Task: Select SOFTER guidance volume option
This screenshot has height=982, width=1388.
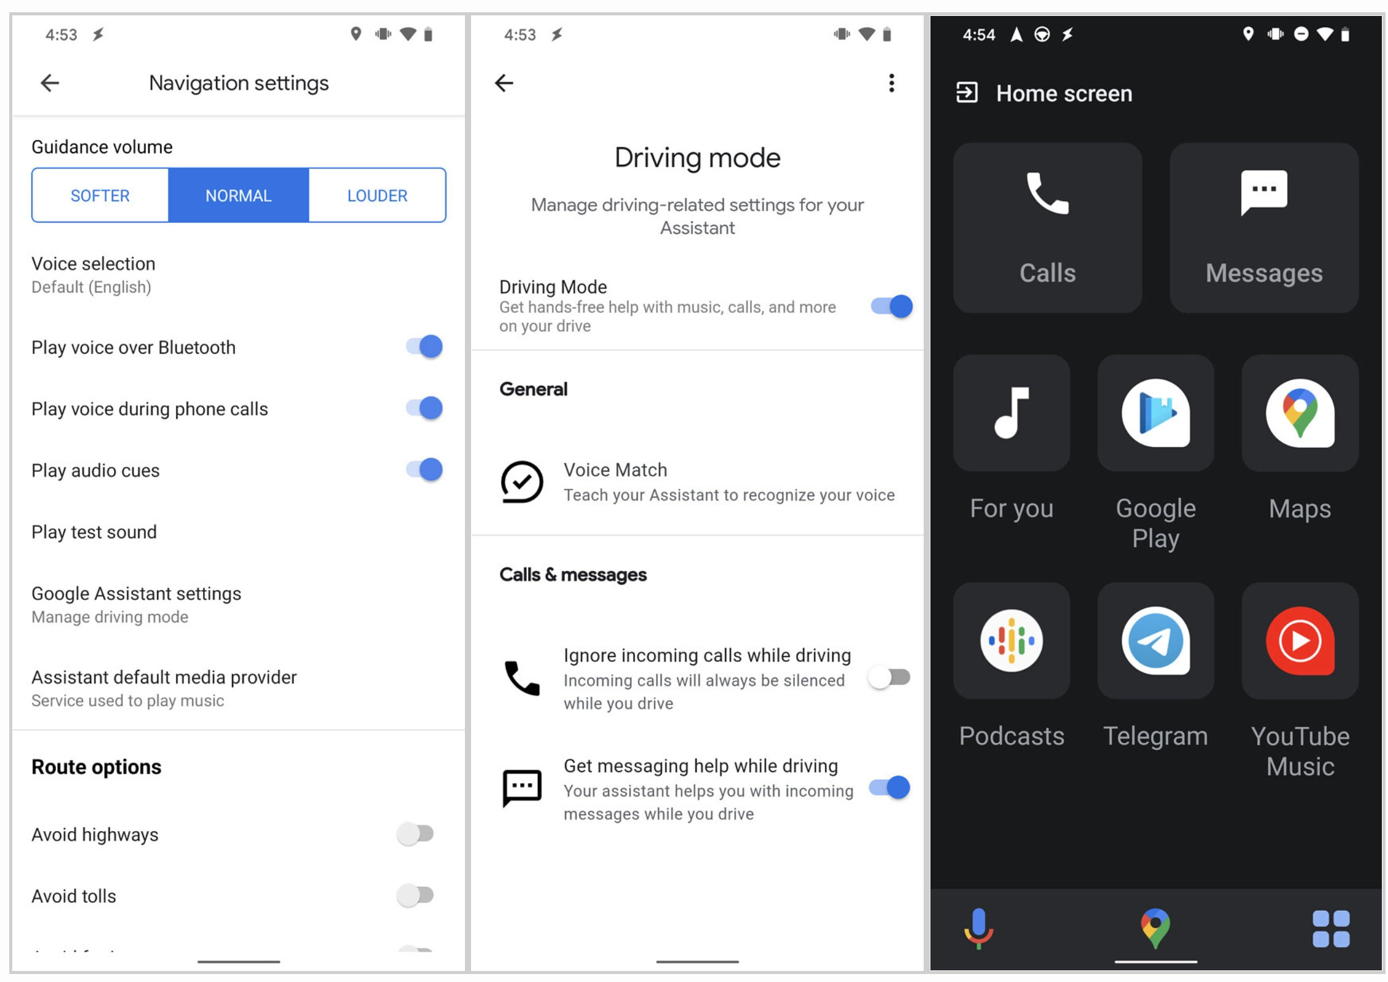Action: 101,194
